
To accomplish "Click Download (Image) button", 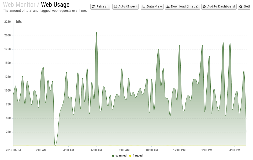I will (x=183, y=7).
